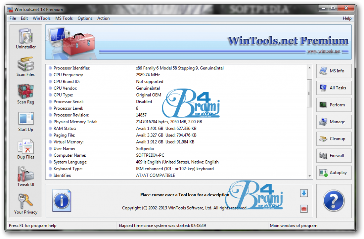
Task: Click the blue information icon
Action: pyautogui.click(x=61, y=201)
